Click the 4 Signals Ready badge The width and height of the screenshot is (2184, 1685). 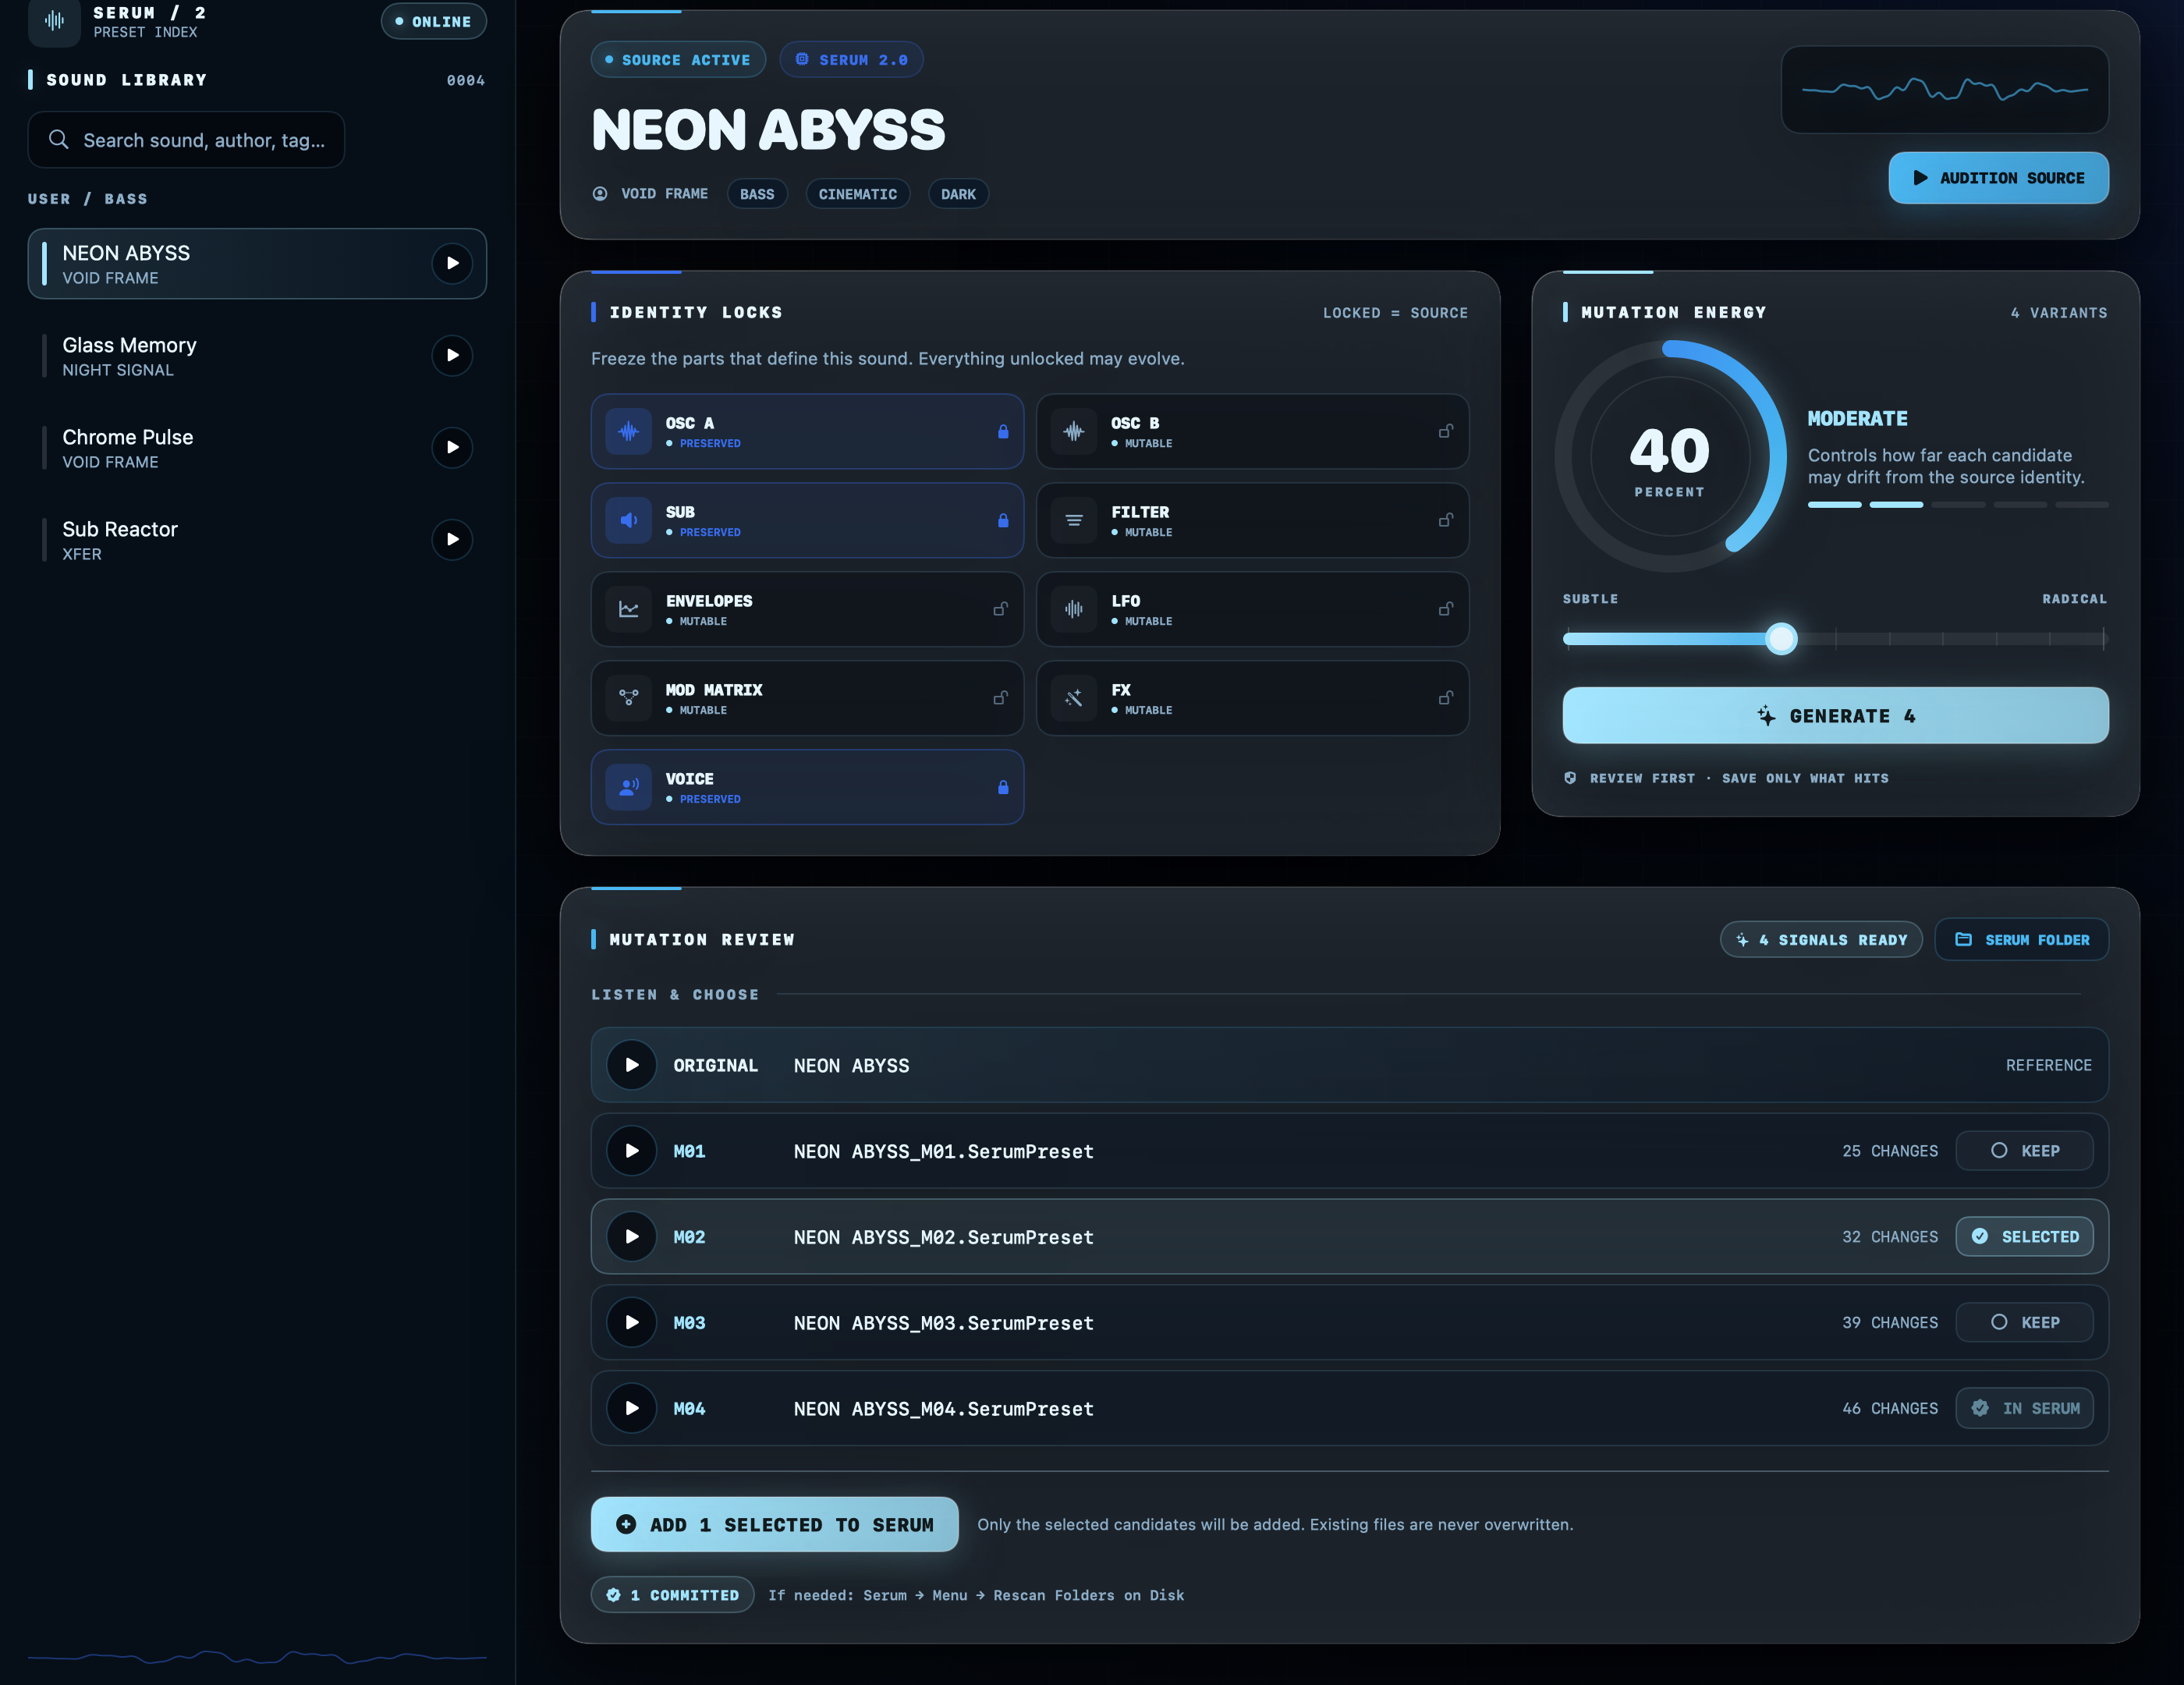pos(1821,940)
